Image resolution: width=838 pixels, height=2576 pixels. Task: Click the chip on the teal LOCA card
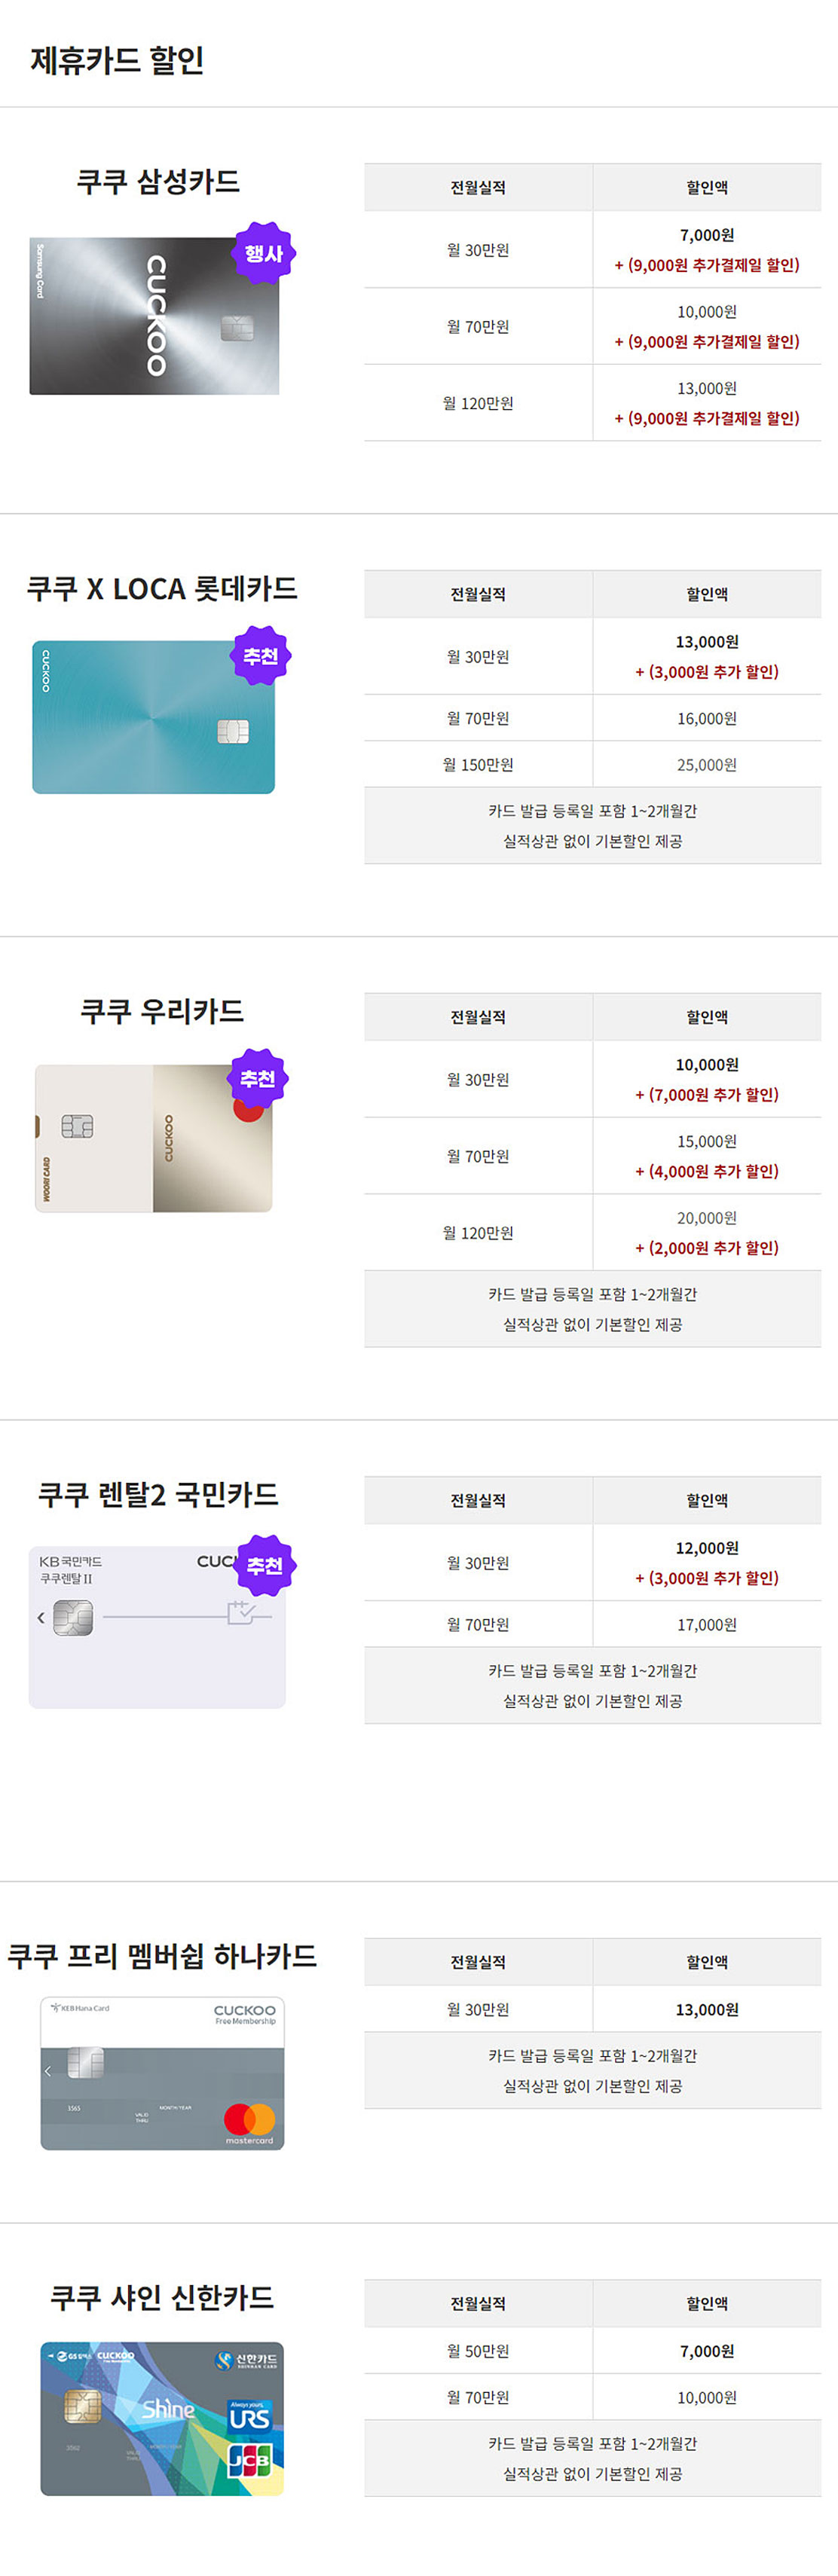pos(233,731)
